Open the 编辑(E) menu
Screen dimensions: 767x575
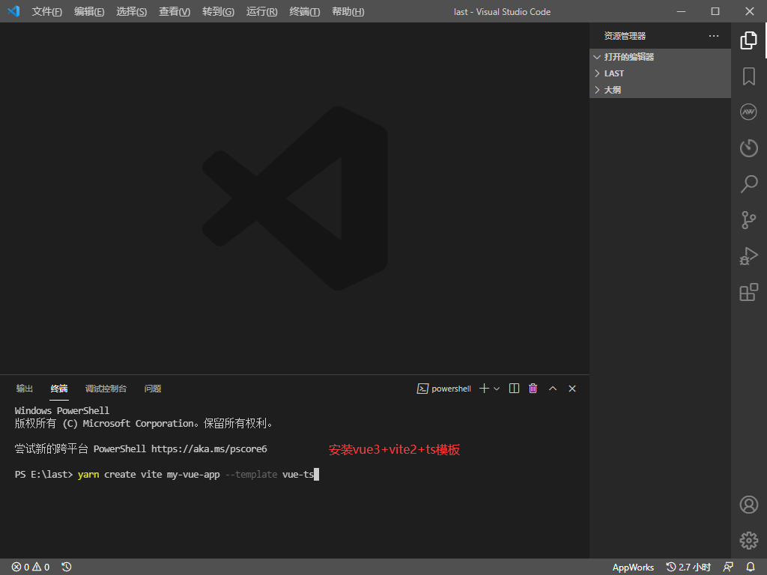pos(89,11)
